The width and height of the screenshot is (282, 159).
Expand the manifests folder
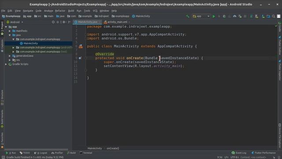coord(10,31)
